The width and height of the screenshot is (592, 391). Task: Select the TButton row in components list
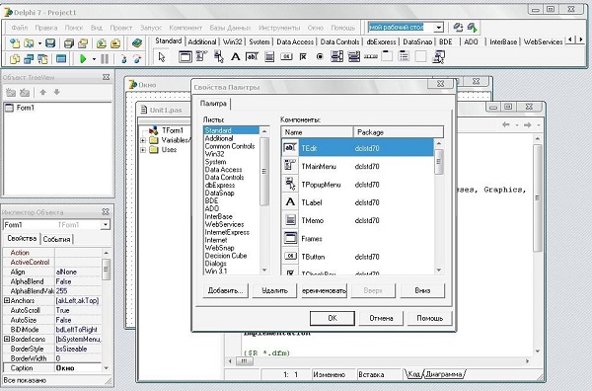tap(358, 257)
